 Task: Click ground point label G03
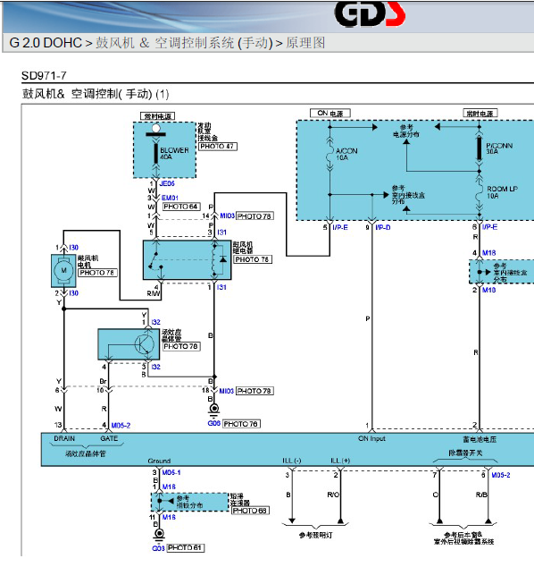click(x=158, y=548)
